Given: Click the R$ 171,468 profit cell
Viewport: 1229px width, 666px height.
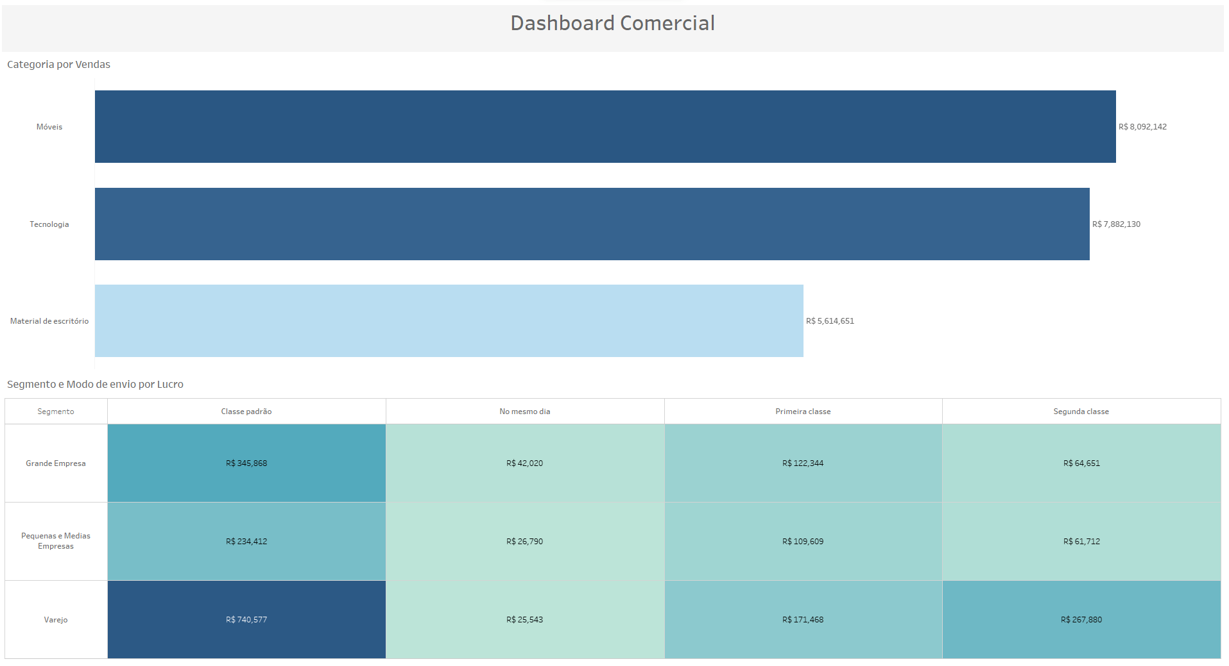Looking at the screenshot, I should [x=803, y=620].
